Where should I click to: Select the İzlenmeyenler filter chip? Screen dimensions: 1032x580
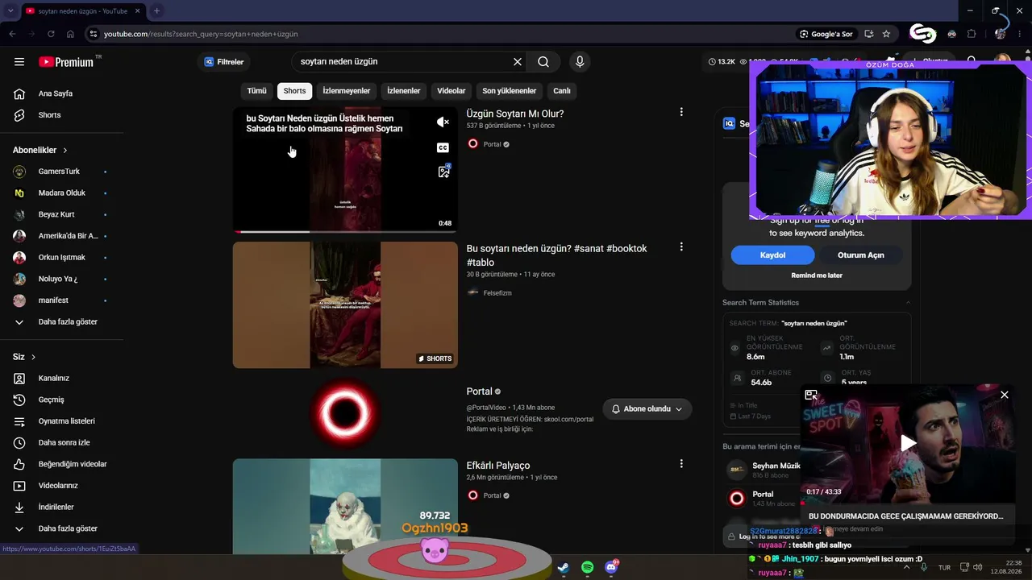point(347,91)
